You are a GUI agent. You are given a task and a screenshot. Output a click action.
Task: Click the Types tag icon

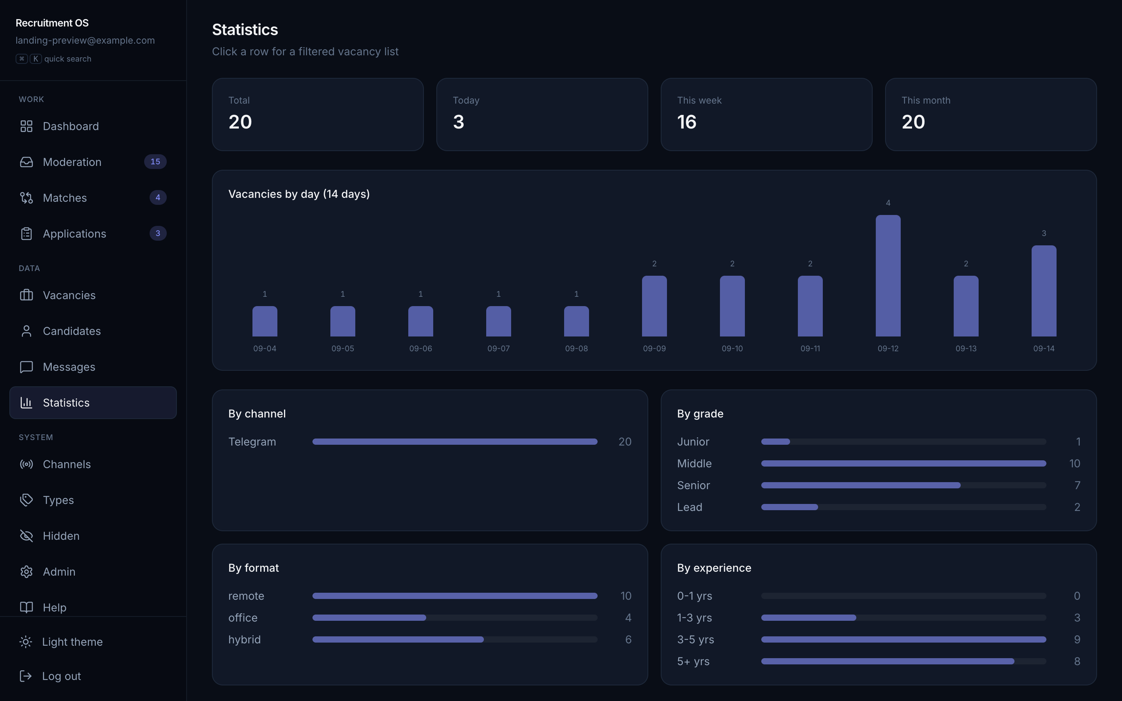tap(26, 500)
